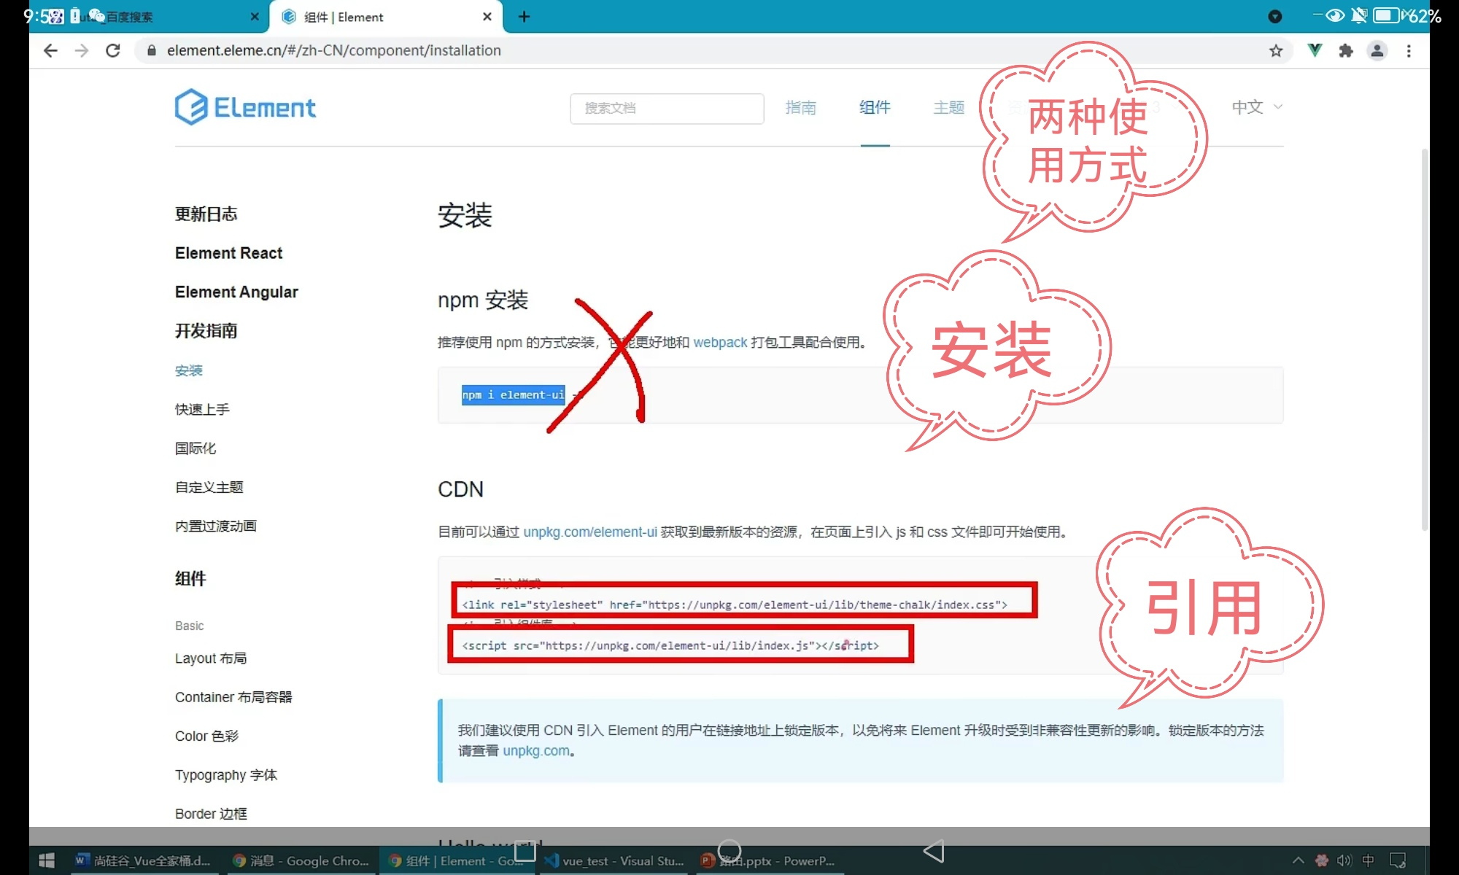Open Chrome three-dot menu
Screen dimensions: 1459x875
click(x=1409, y=50)
